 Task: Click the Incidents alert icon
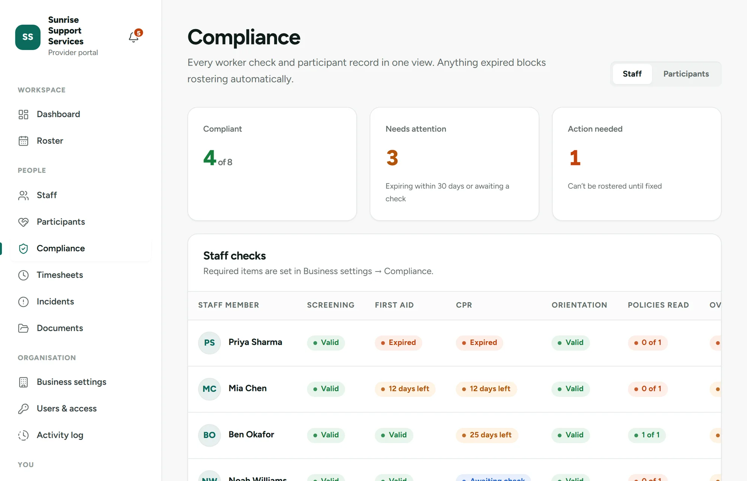coord(24,301)
